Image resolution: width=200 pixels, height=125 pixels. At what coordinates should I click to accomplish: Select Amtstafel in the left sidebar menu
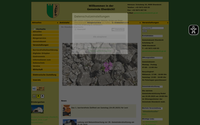tap(45, 35)
